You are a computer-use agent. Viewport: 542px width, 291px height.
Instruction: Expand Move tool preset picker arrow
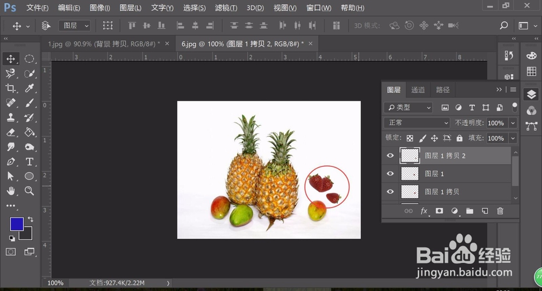(x=28, y=26)
